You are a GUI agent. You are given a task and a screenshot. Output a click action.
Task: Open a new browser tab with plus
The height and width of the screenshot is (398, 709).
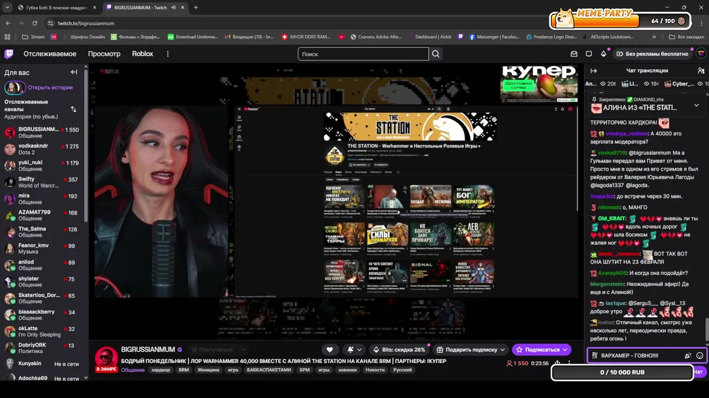[x=196, y=8]
